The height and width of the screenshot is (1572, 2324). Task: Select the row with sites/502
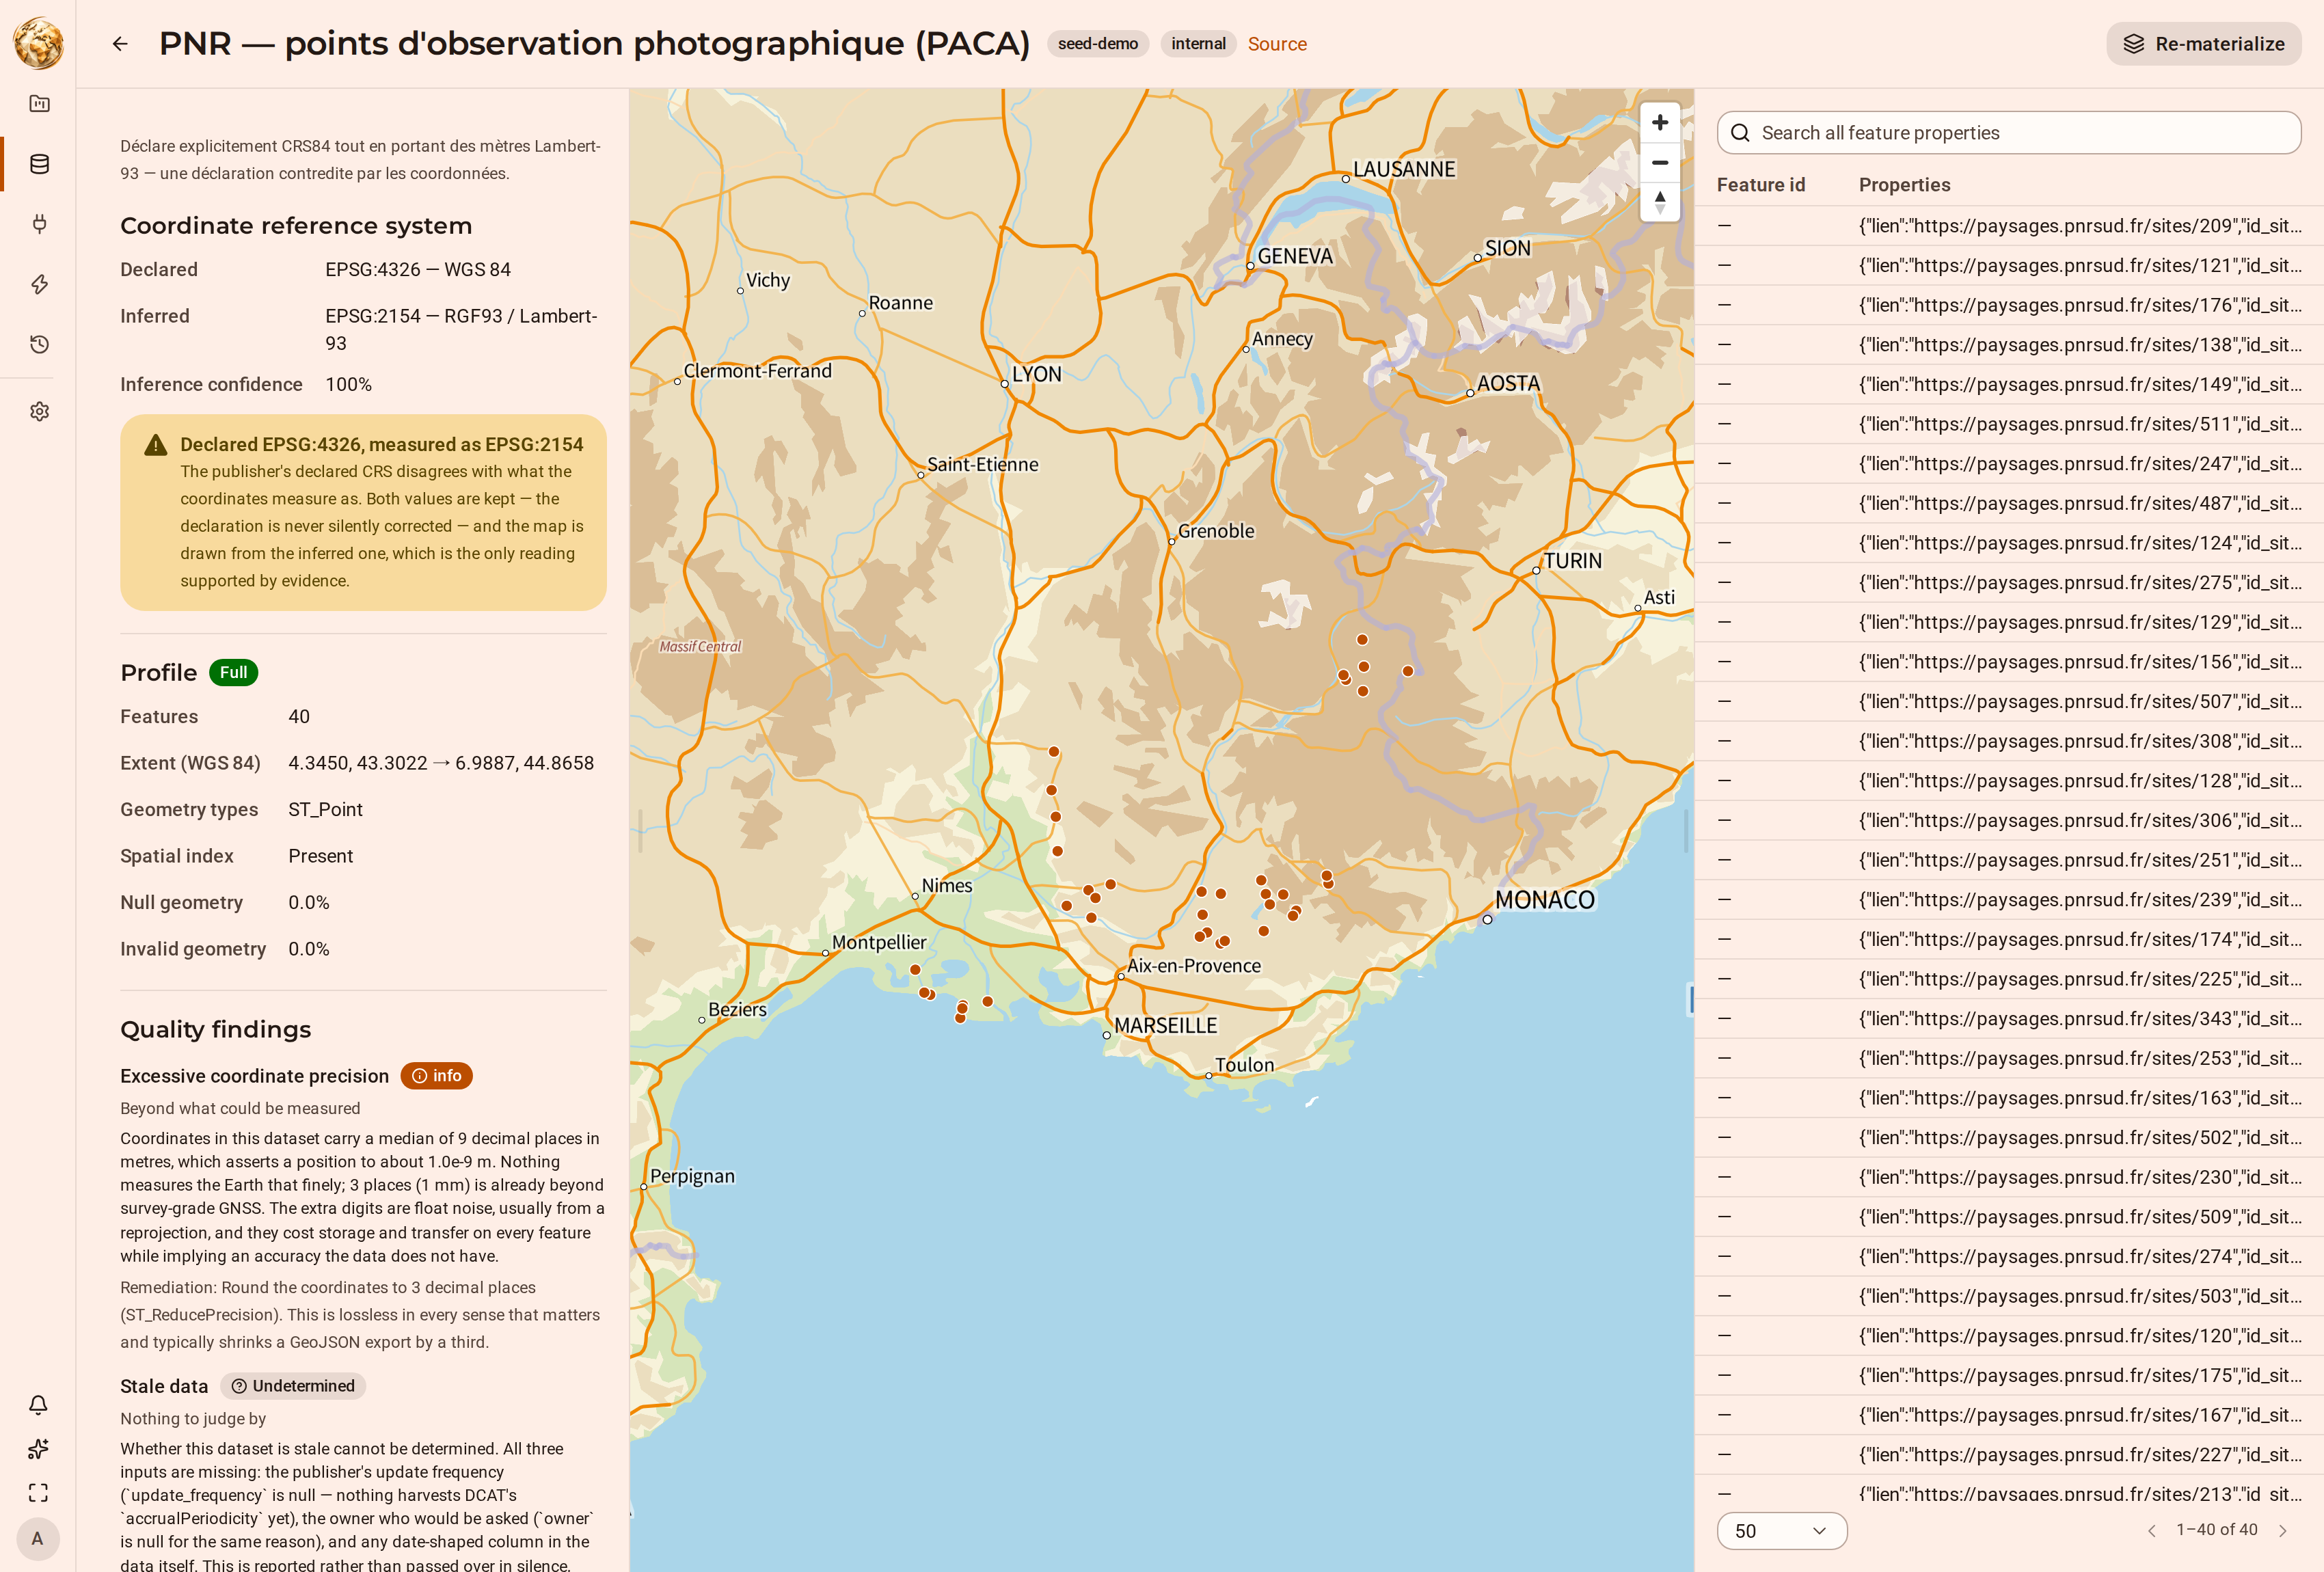coord(2009,1138)
